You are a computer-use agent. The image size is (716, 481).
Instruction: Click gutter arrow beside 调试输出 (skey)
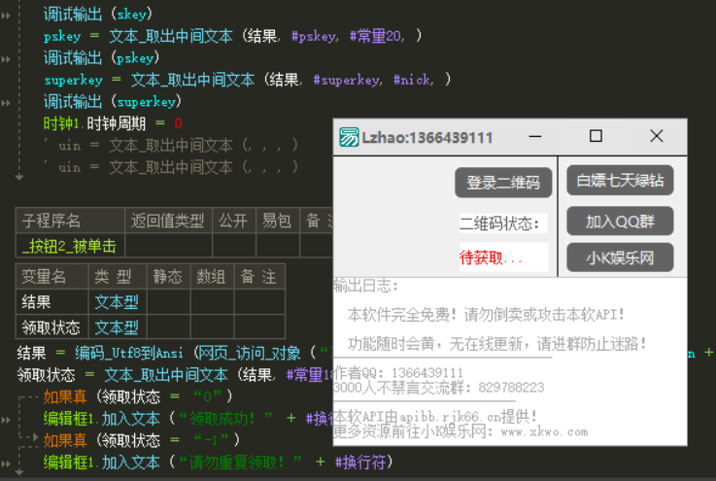[6, 16]
